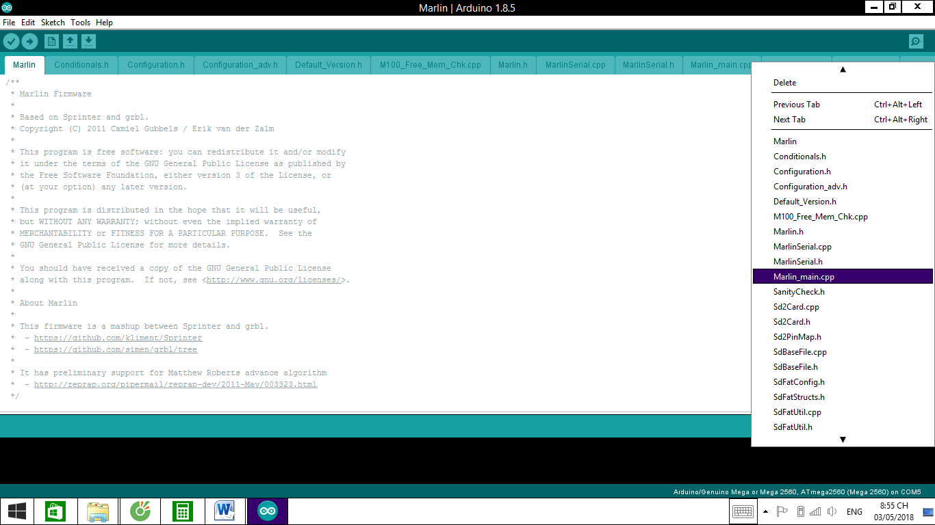935x525 pixels.
Task: Pick SdBaseFile.cpp in the tab list menu
Action: coord(843,352)
